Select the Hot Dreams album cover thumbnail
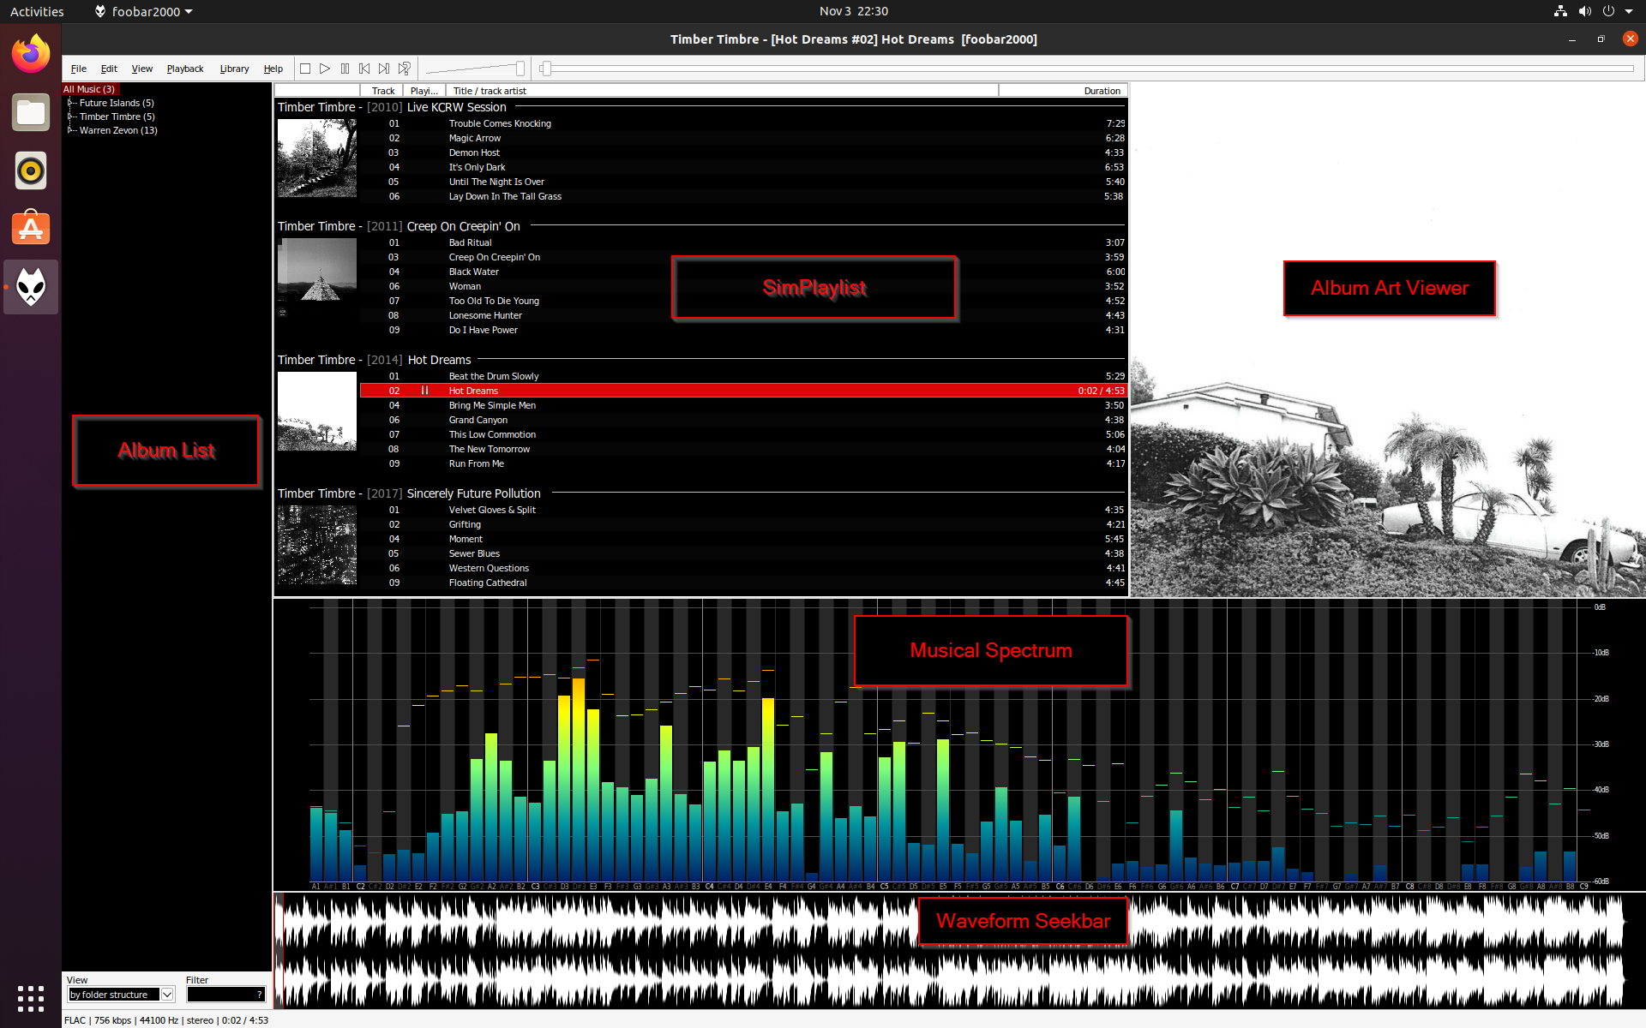This screenshot has width=1646, height=1028. coord(316,411)
